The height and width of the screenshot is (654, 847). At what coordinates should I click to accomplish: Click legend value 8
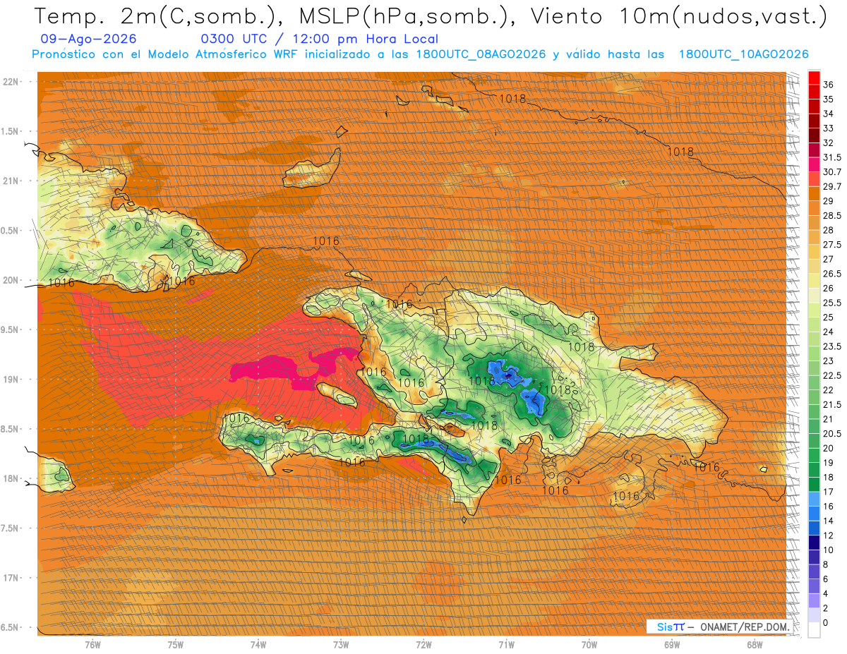click(826, 564)
